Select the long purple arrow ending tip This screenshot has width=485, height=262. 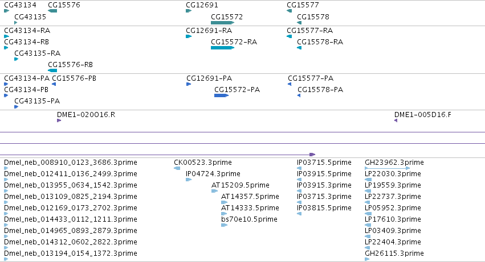pos(312,155)
